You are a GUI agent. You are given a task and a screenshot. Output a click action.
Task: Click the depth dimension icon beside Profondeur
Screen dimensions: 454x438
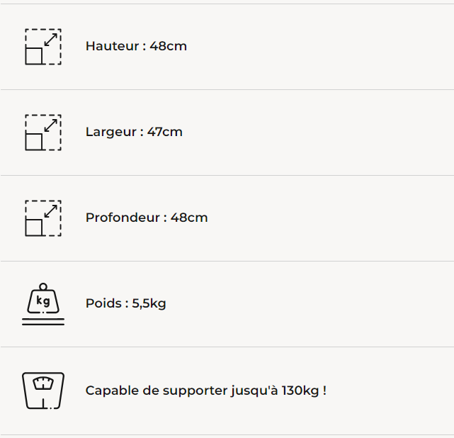(43, 218)
